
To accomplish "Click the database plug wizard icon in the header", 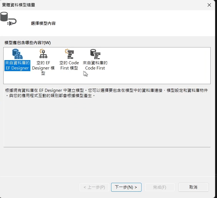I will pos(8,19).
